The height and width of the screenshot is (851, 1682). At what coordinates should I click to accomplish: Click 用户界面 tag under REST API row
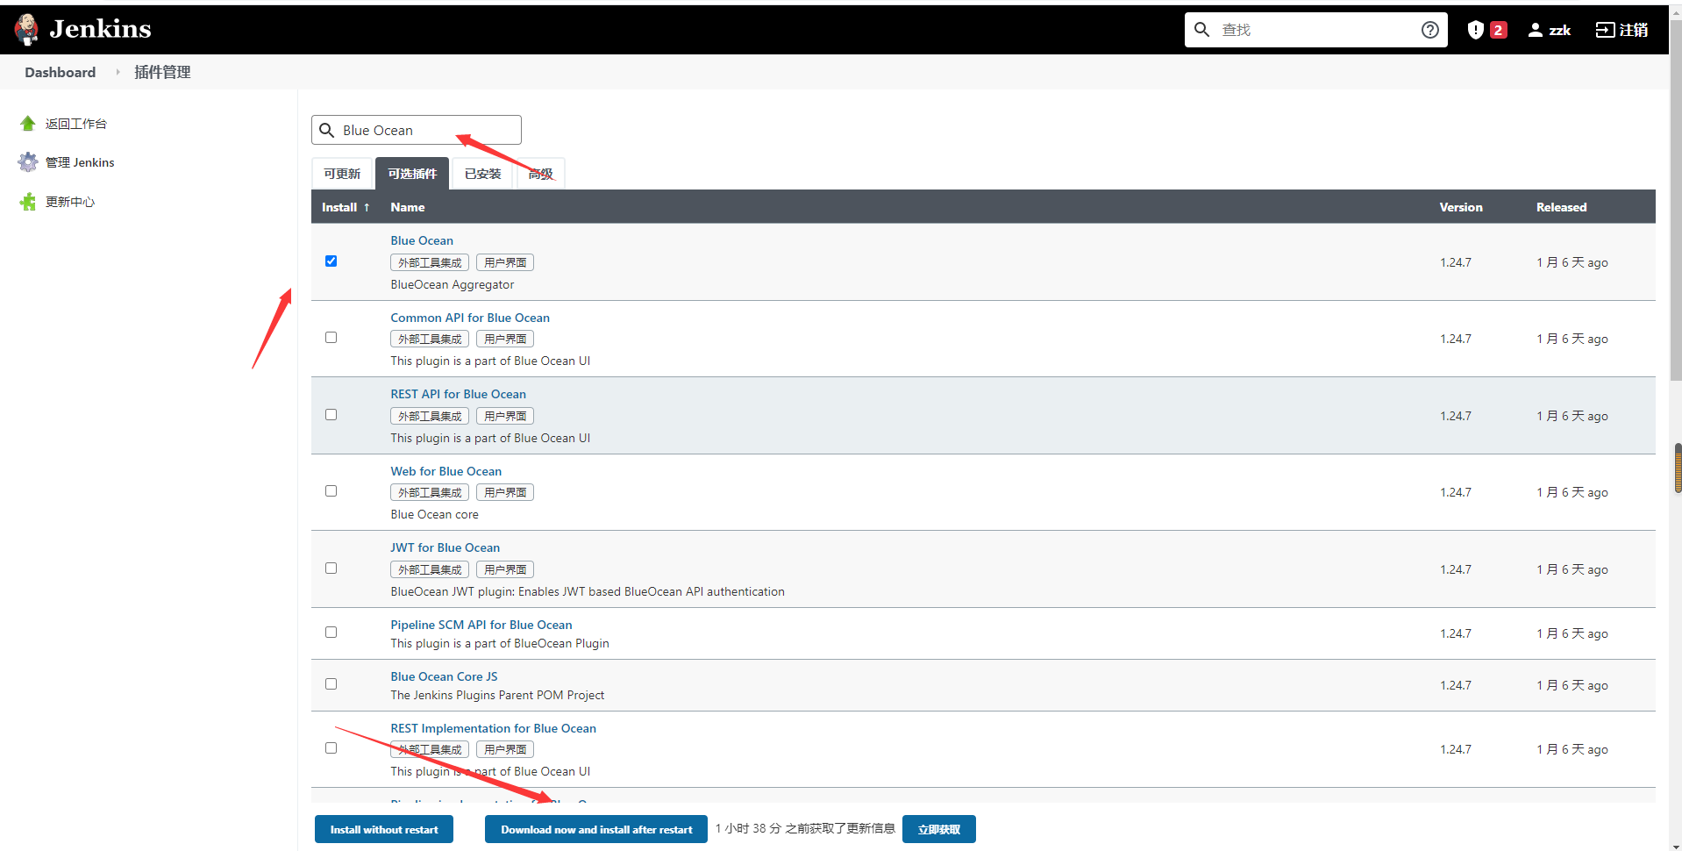tap(505, 416)
